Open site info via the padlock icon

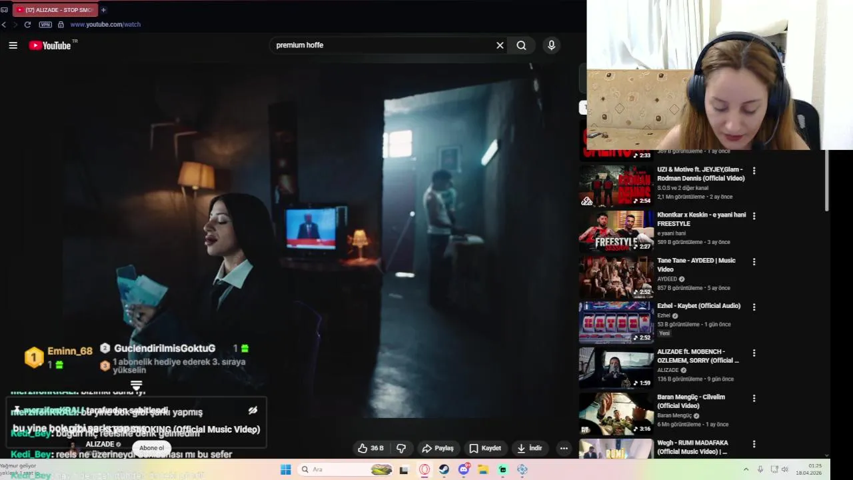click(61, 25)
